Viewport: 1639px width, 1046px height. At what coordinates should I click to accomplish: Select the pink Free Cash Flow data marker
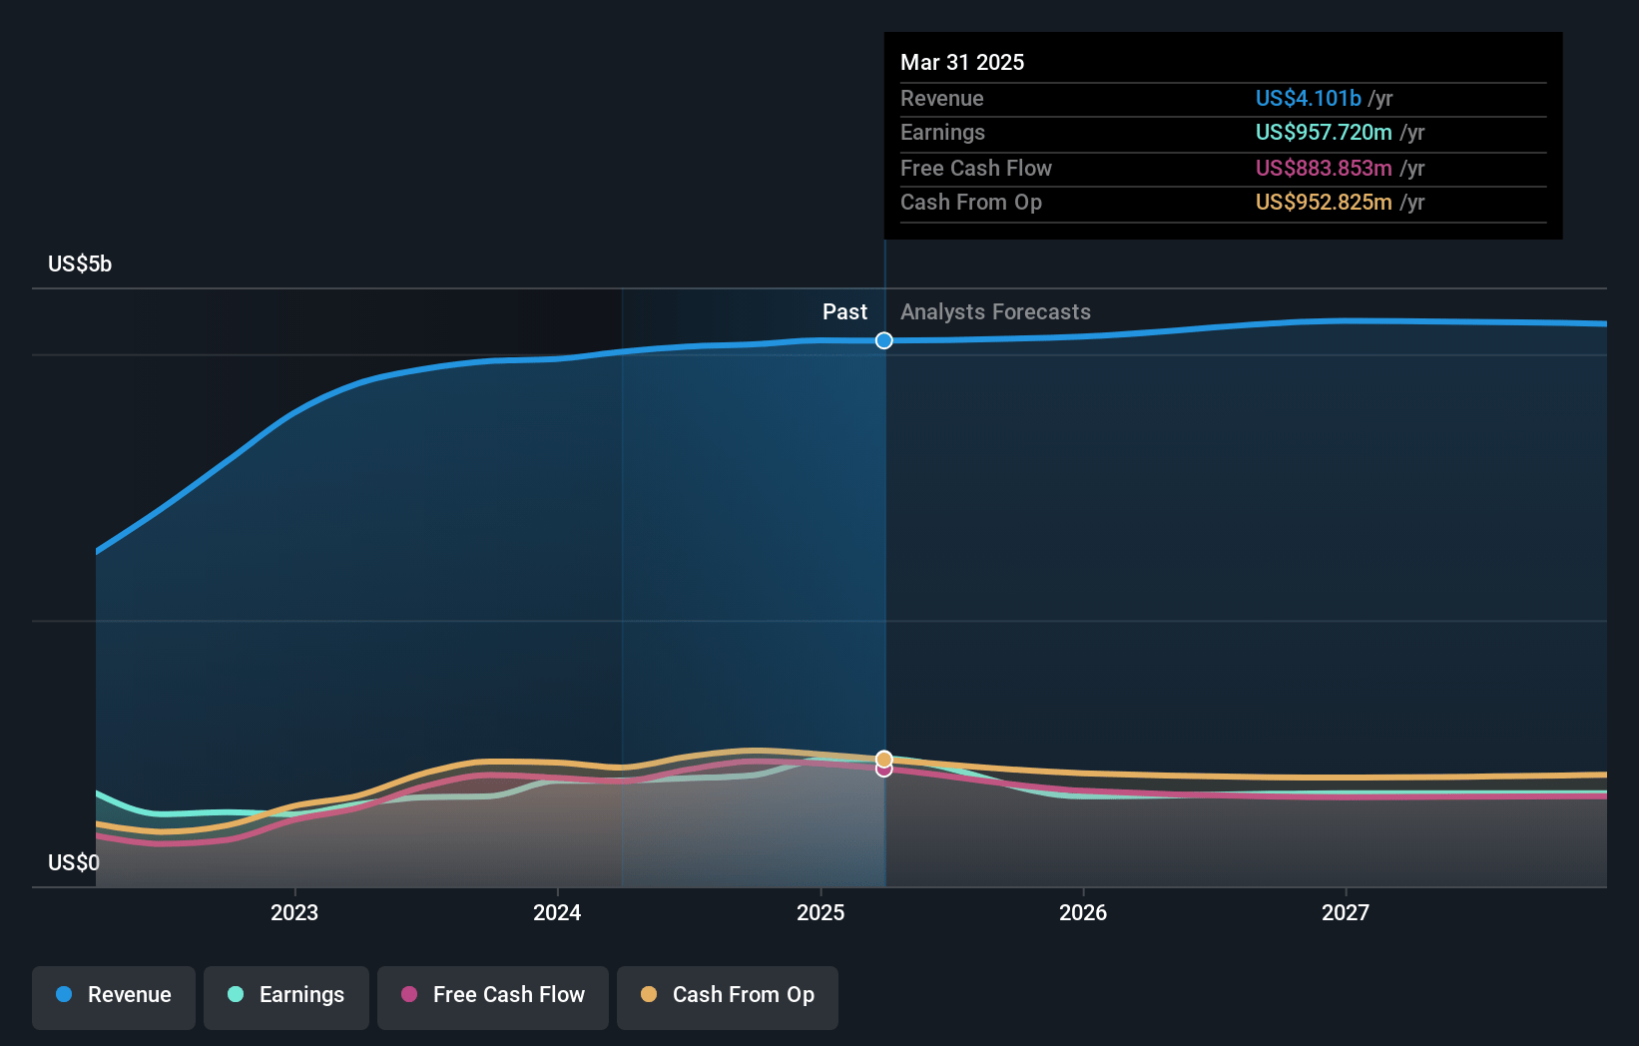pos(884,770)
